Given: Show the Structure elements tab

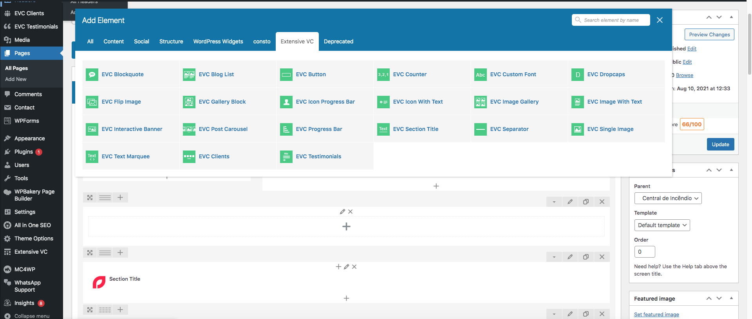Looking at the screenshot, I should pyautogui.click(x=171, y=41).
